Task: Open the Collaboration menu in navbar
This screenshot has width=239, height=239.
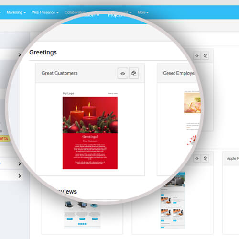Action: coord(75,12)
